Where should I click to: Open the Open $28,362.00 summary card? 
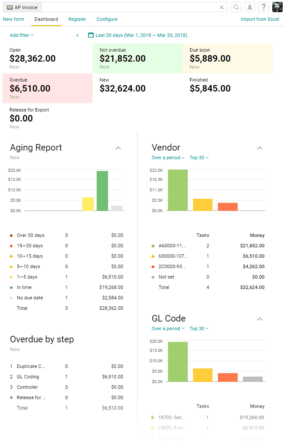(x=48, y=59)
